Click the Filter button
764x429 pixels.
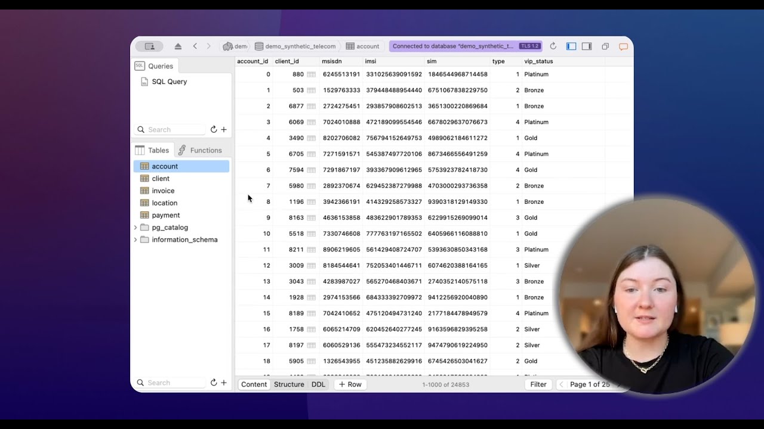pyautogui.click(x=538, y=384)
